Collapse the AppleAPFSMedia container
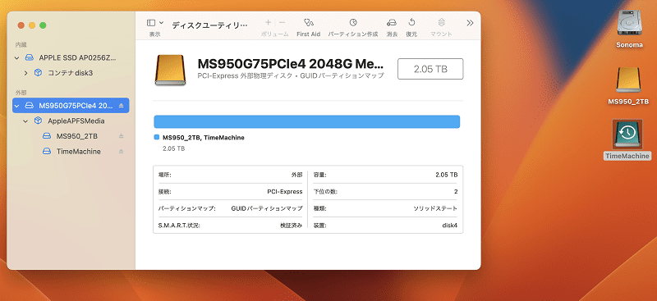The height and width of the screenshot is (301, 657). point(25,121)
